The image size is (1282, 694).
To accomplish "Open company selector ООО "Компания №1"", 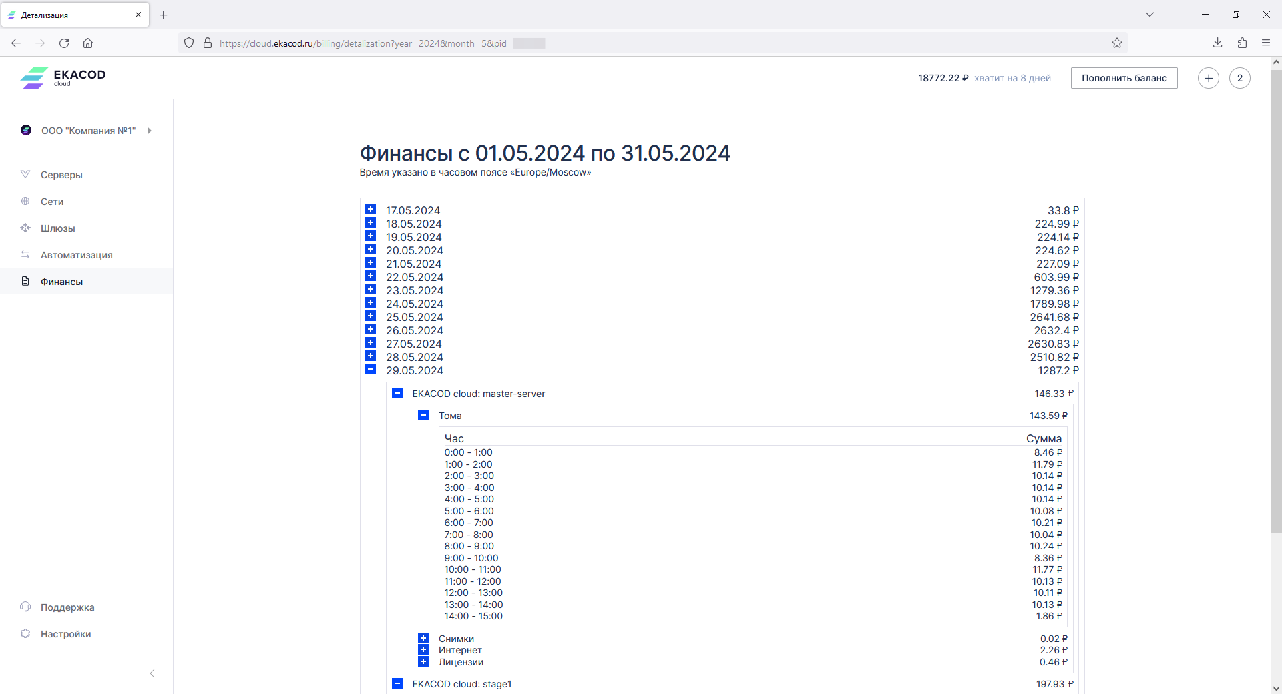I will tap(88, 131).
